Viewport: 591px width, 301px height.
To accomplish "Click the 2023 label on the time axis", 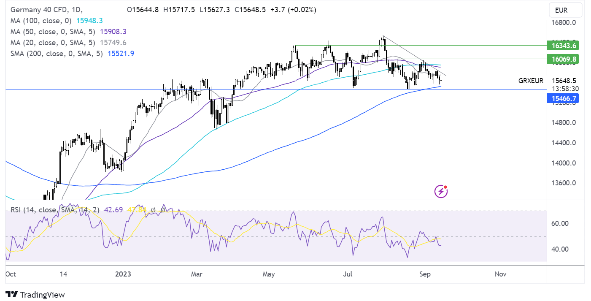I will point(123,274).
